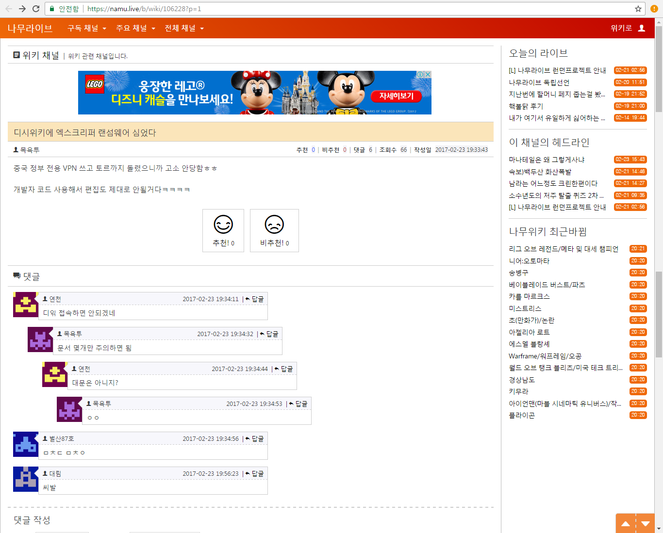Reload the page with refresh icon
The height and width of the screenshot is (533, 663).
tap(35, 9)
